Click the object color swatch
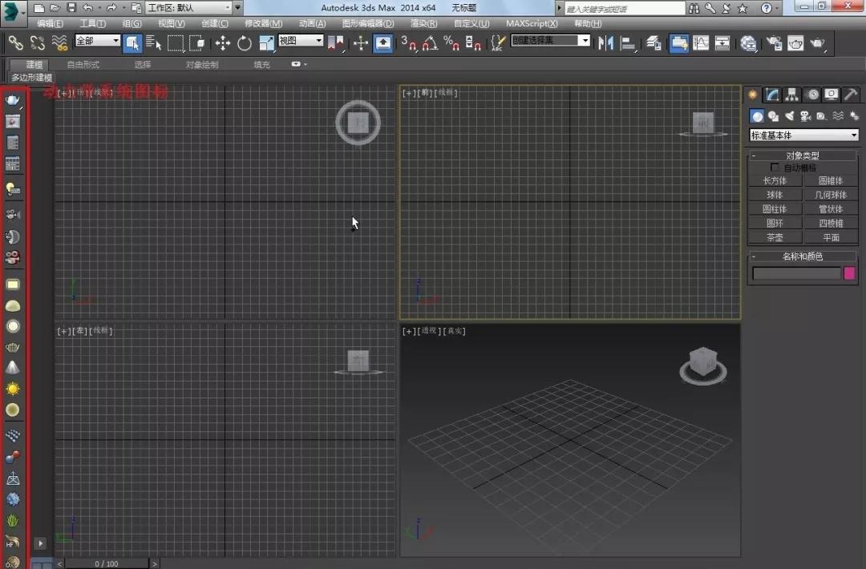This screenshot has height=569, width=866. 849,272
